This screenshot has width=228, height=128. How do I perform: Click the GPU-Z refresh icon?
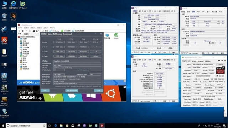pyautogui.click(x=222, y=60)
